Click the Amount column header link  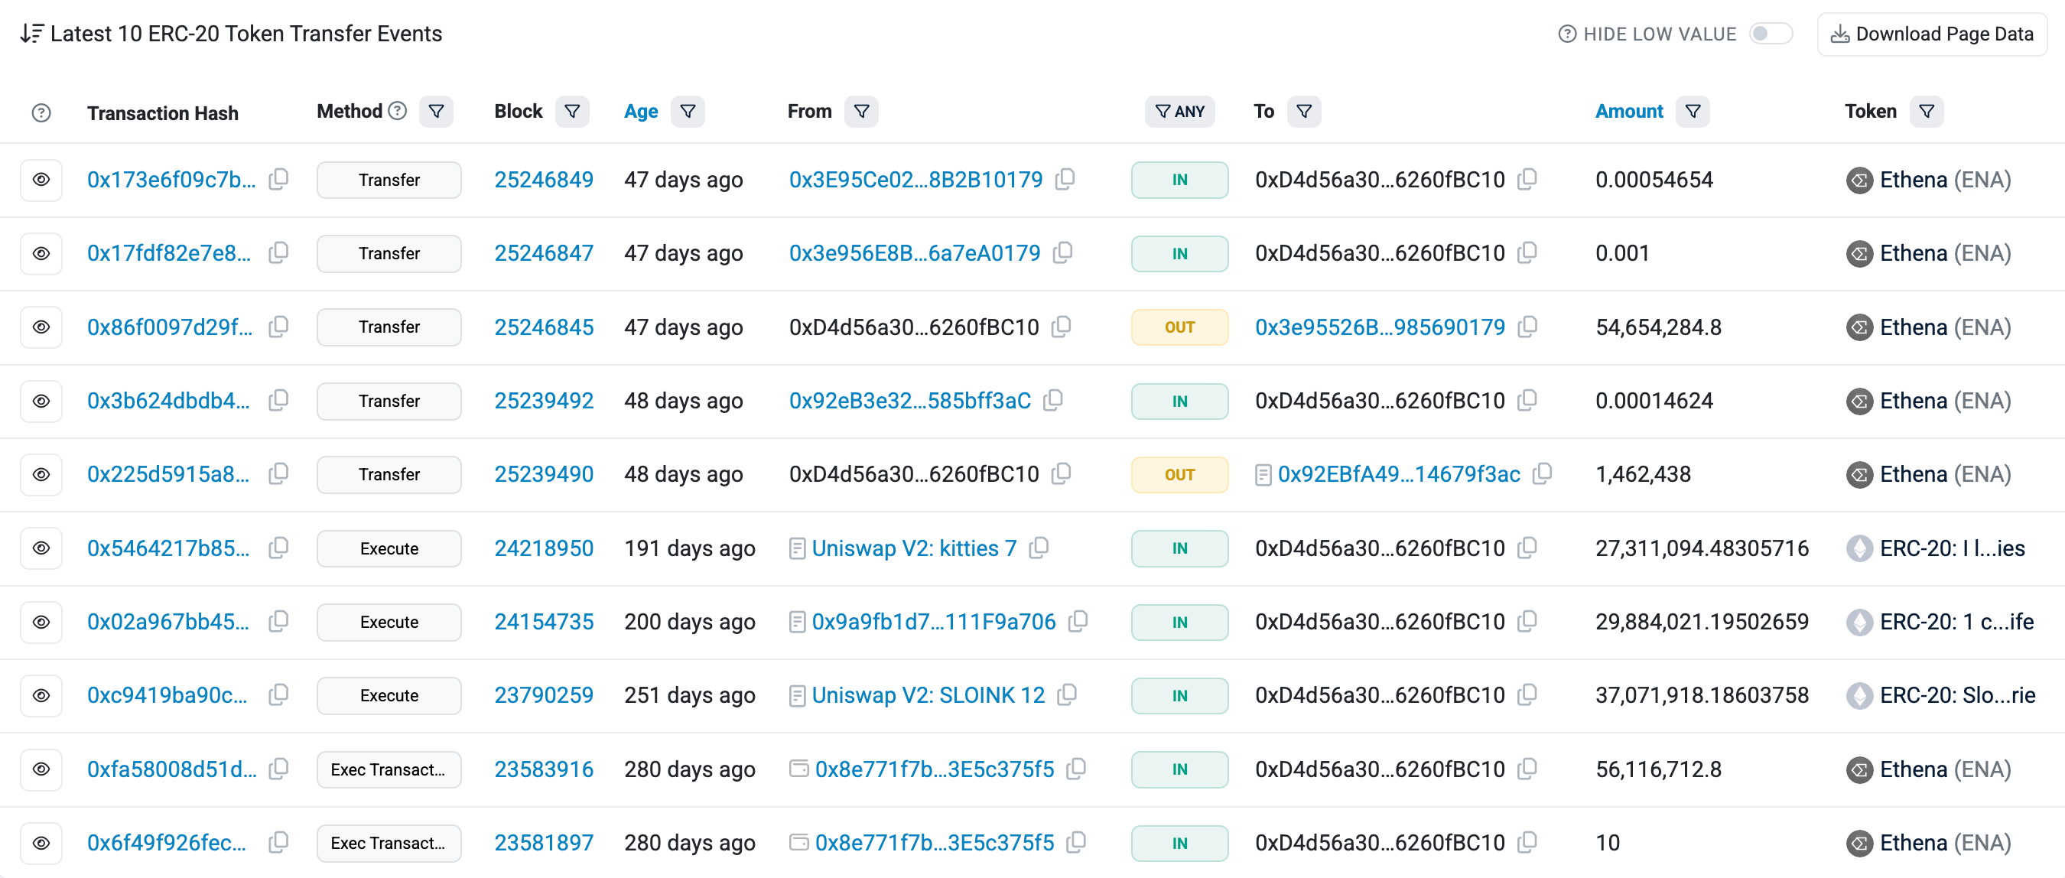[x=1629, y=112]
